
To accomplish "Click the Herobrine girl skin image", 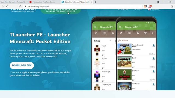I will tap(97, 76).
